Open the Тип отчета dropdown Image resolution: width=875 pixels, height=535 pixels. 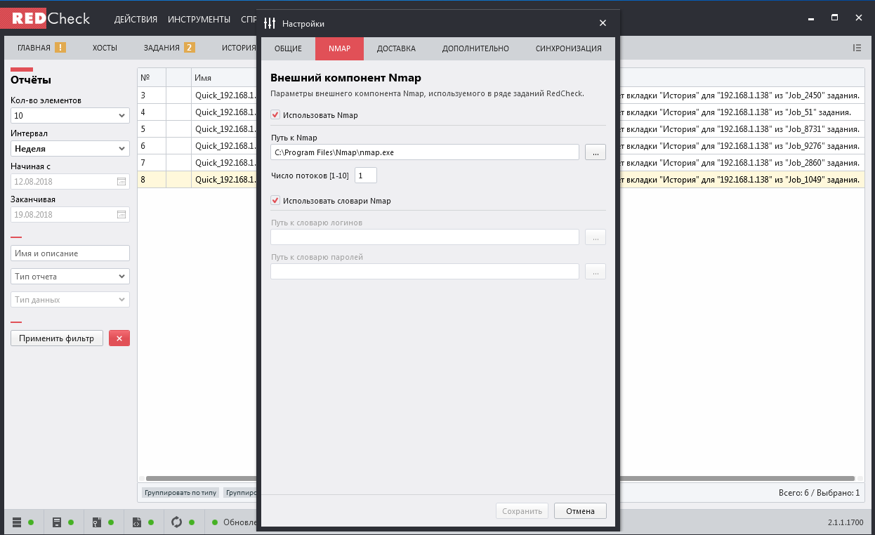click(70, 277)
